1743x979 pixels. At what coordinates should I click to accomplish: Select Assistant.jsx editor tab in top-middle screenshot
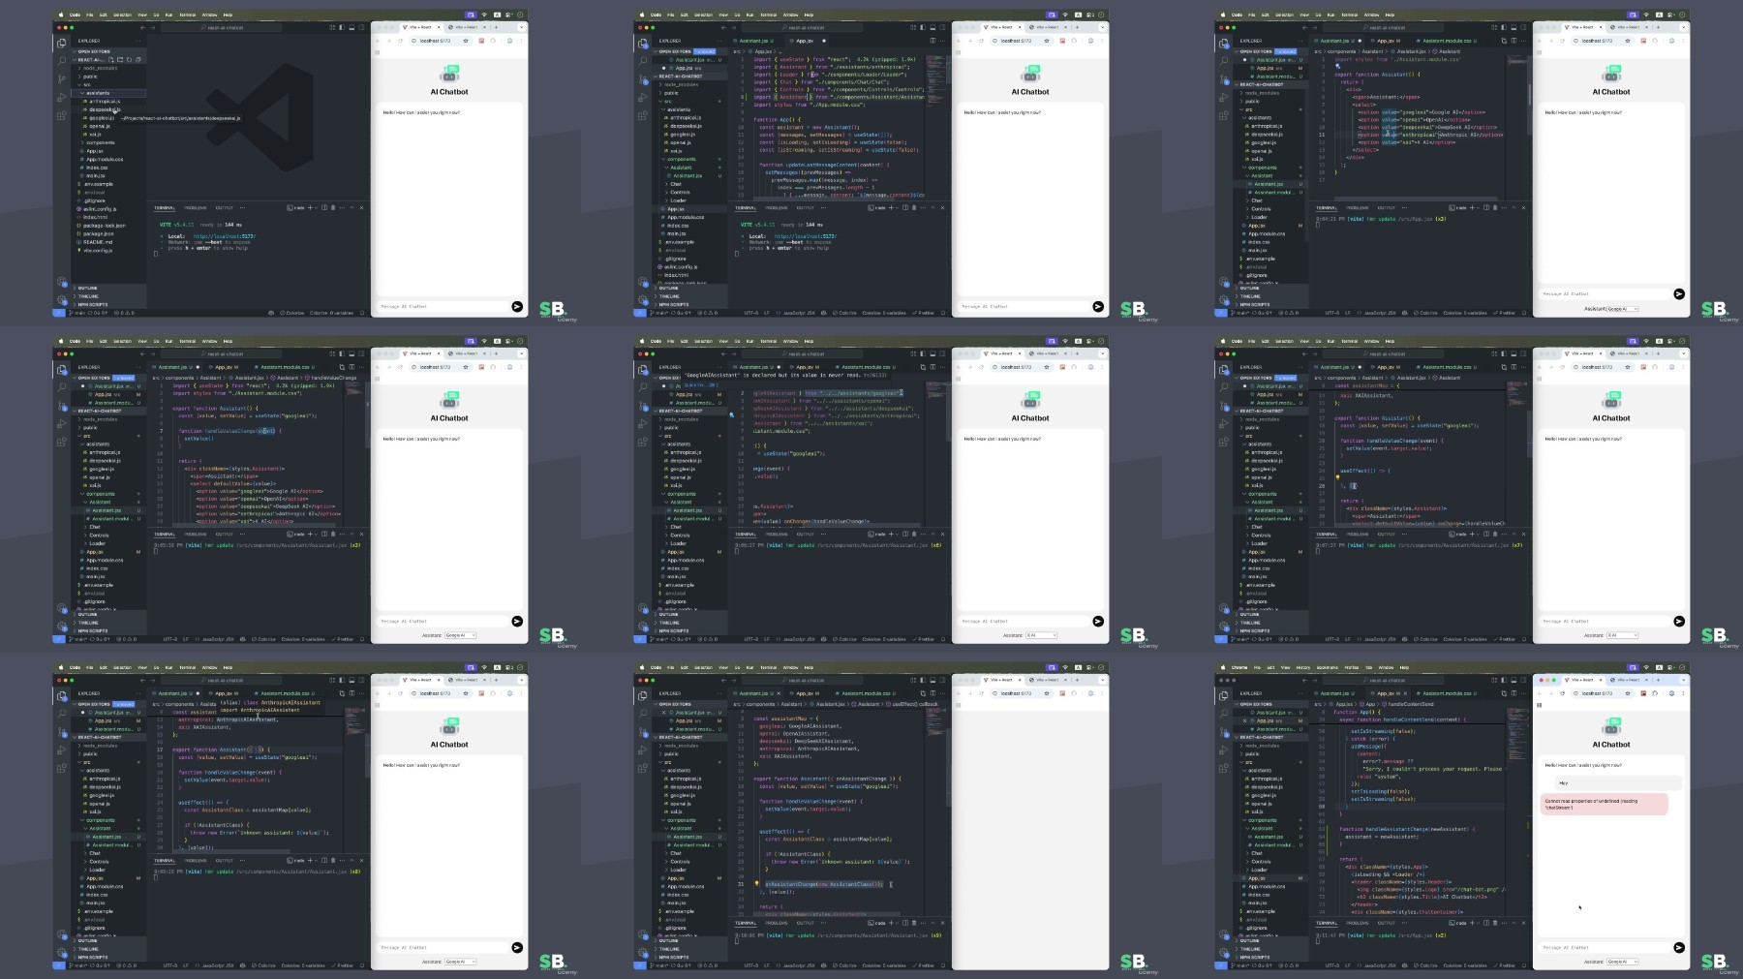point(756,41)
